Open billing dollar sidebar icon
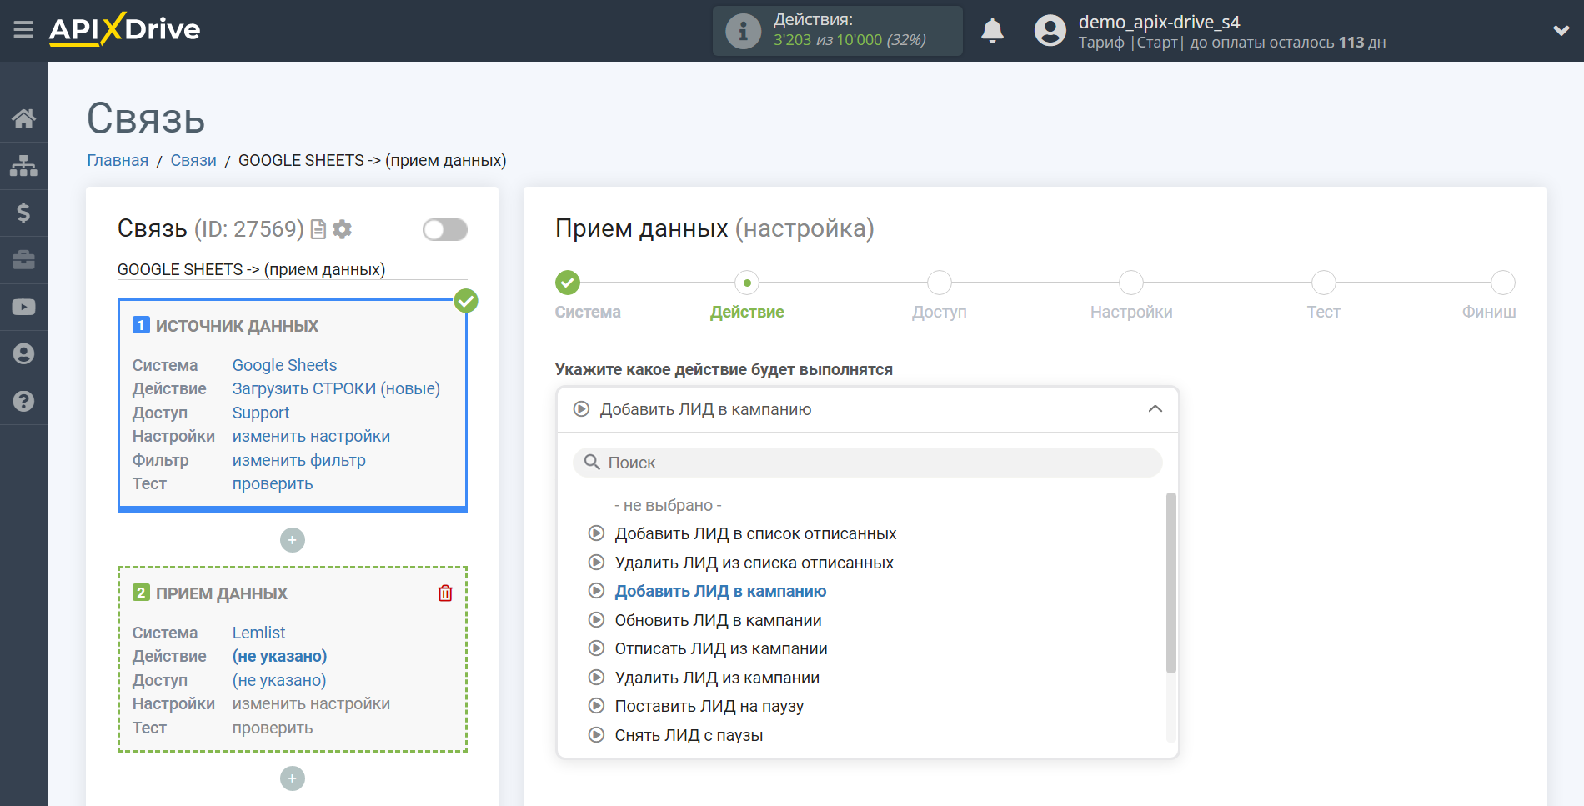This screenshot has height=806, width=1584. pyautogui.click(x=23, y=213)
